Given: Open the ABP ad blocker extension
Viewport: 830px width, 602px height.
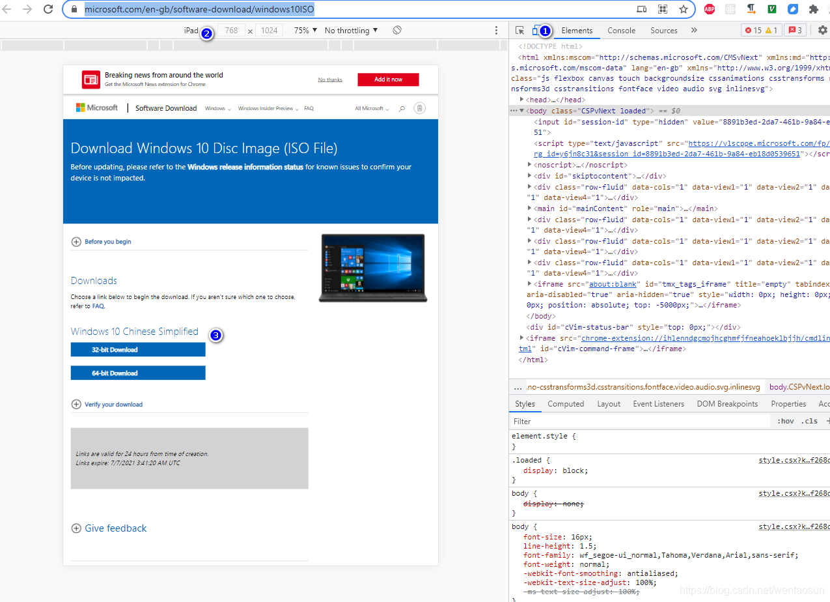Looking at the screenshot, I should point(710,9).
